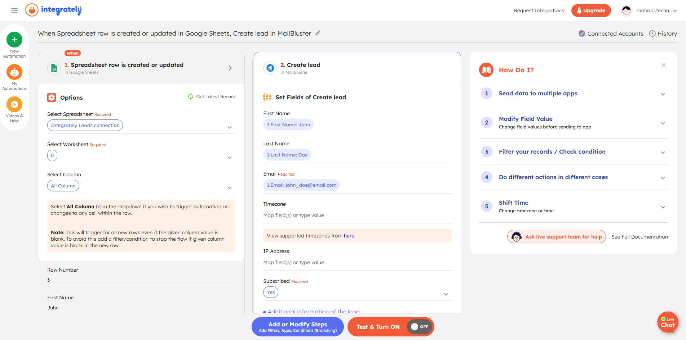
Task: Expand the Send data to multiple apps item
Action: pos(663,94)
